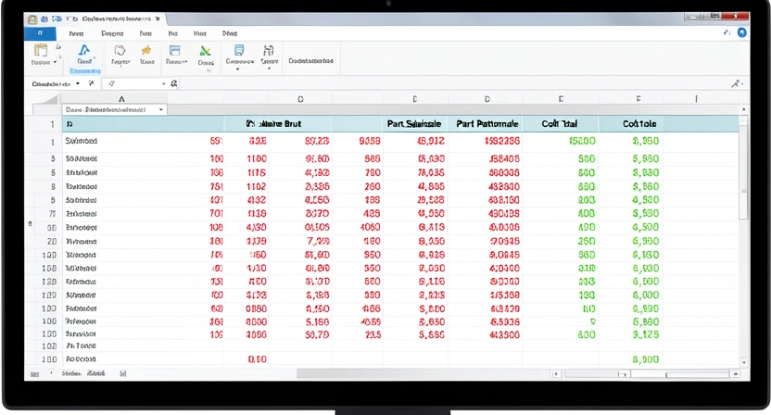The image size is (771, 415).
Task: Click the blue letter A font icon
Action: coord(84,50)
